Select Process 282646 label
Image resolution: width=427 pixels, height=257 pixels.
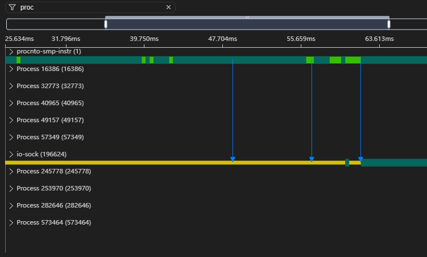coord(53,205)
